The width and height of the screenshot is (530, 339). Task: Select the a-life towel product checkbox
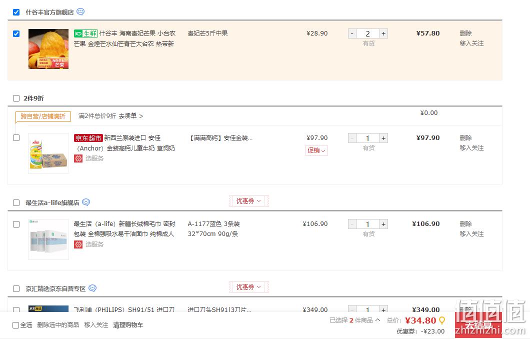16,224
